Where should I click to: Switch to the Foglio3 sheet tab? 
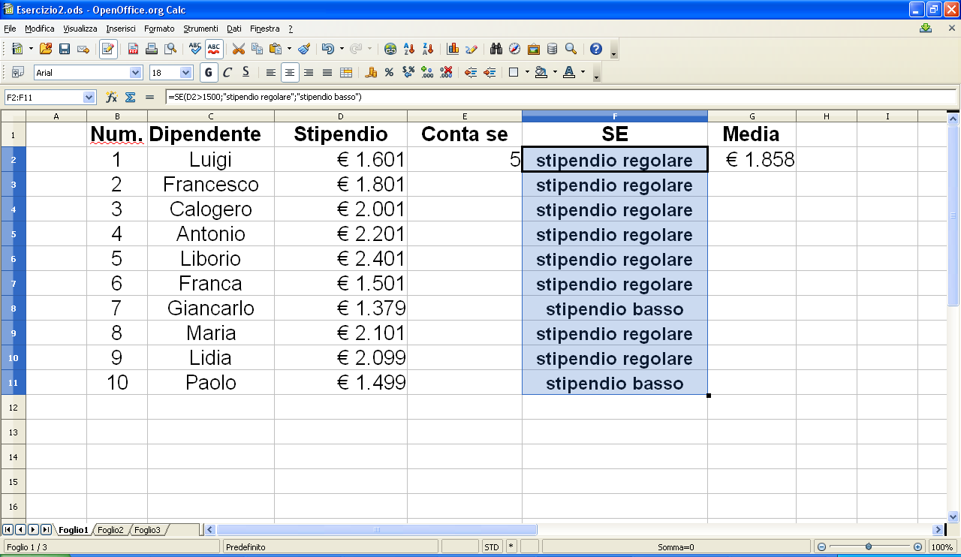147,530
